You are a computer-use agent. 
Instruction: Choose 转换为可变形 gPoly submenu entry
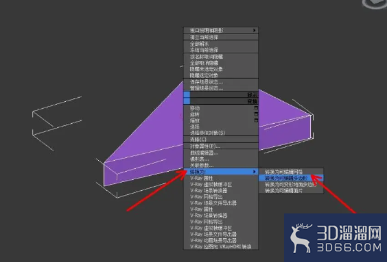(x=291, y=184)
